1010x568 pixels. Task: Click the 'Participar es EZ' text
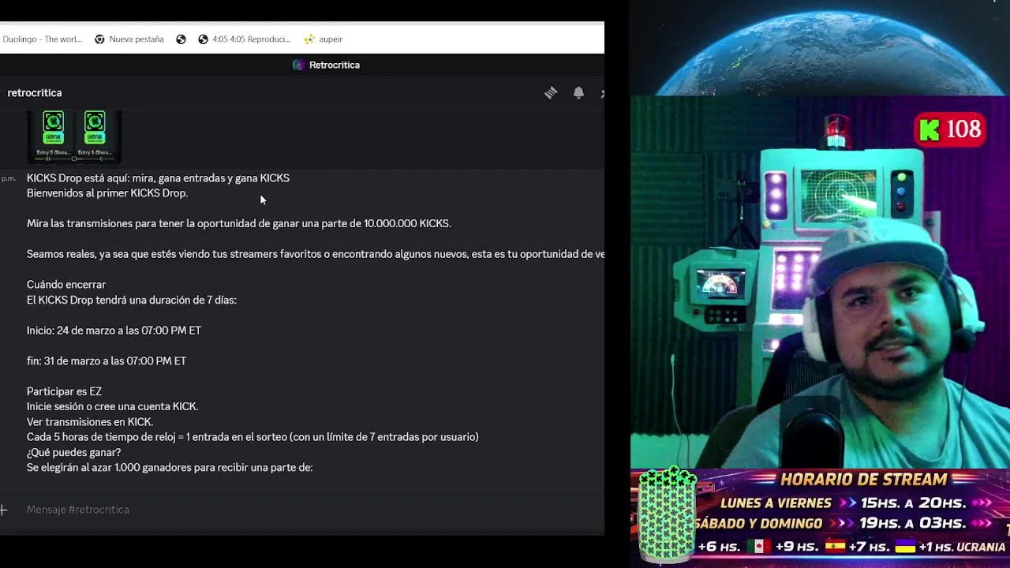click(x=64, y=391)
